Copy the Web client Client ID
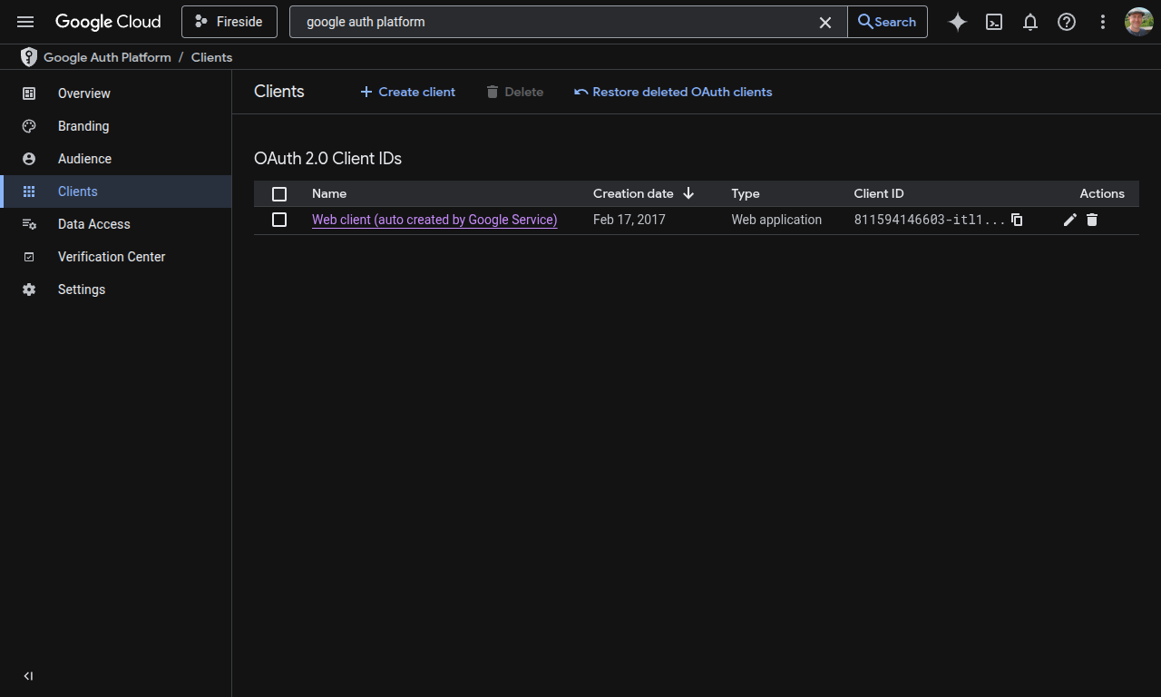This screenshot has width=1161, height=697. 1016,220
